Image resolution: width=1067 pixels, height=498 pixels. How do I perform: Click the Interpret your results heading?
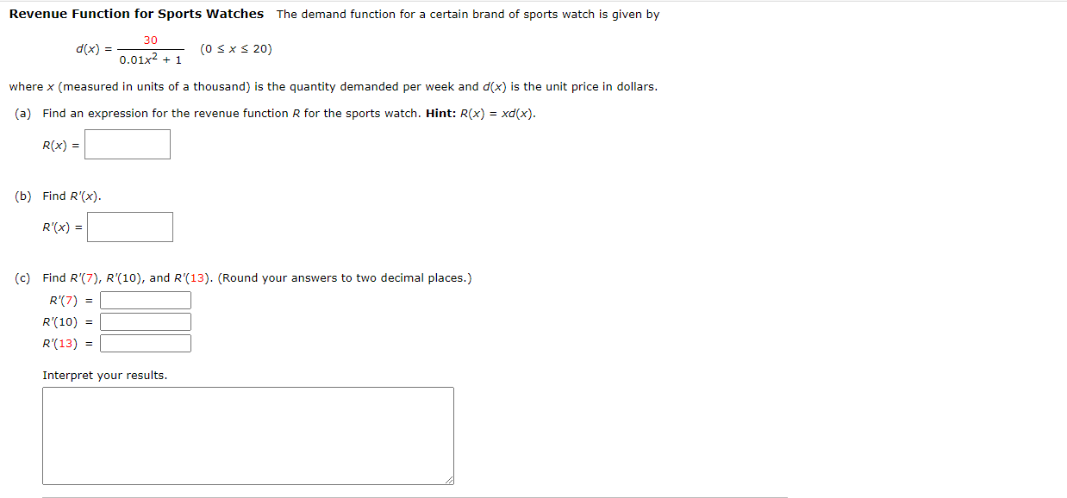pos(104,375)
